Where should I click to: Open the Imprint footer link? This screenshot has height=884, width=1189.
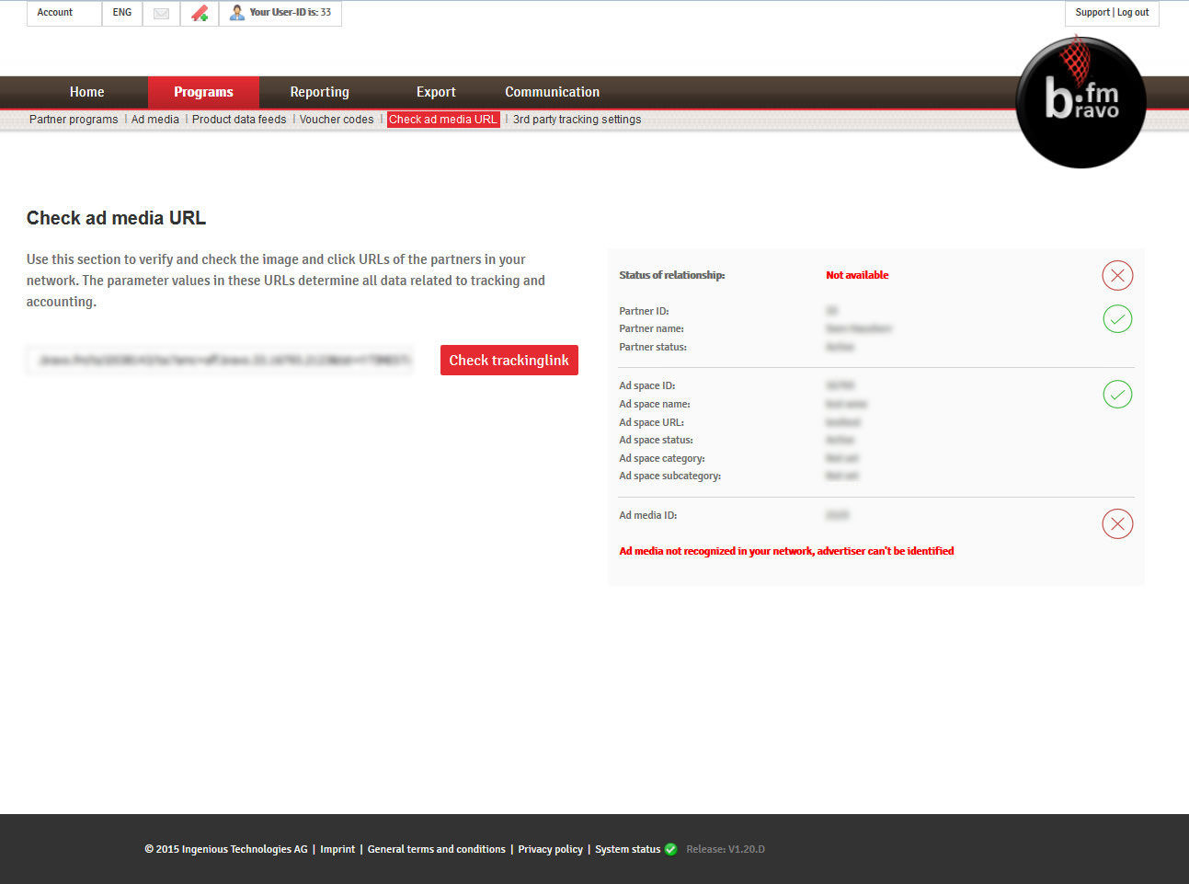click(337, 849)
